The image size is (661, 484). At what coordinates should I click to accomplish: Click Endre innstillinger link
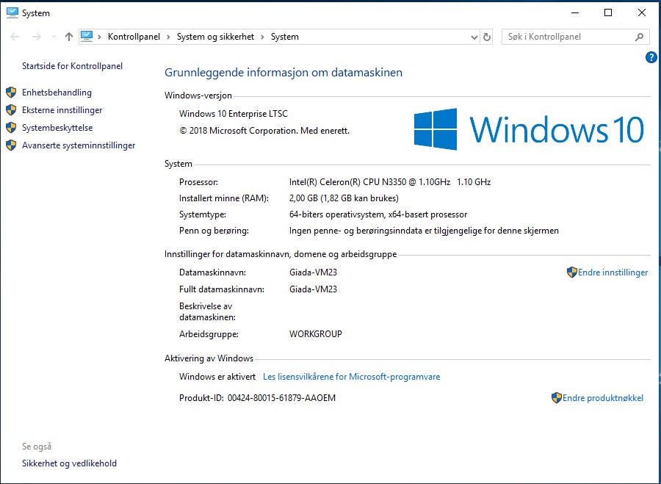coord(613,272)
